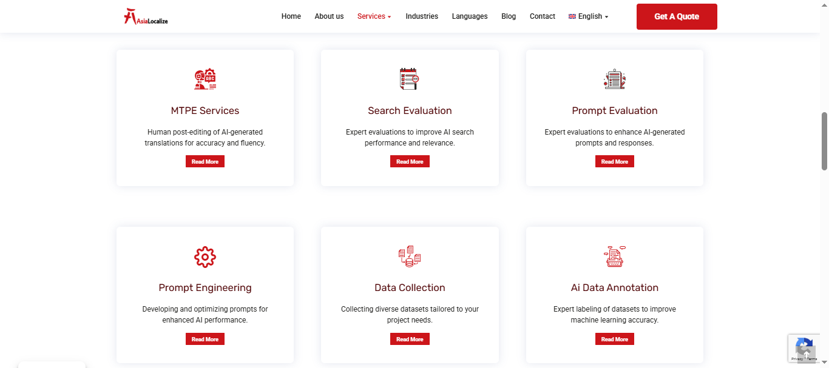The width and height of the screenshot is (829, 368).
Task: Click text "prompts and responses."
Action: [x=615, y=143]
